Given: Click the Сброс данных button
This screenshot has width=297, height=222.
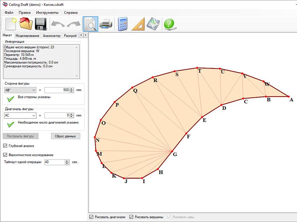Looking at the screenshot, I should pos(66,136).
